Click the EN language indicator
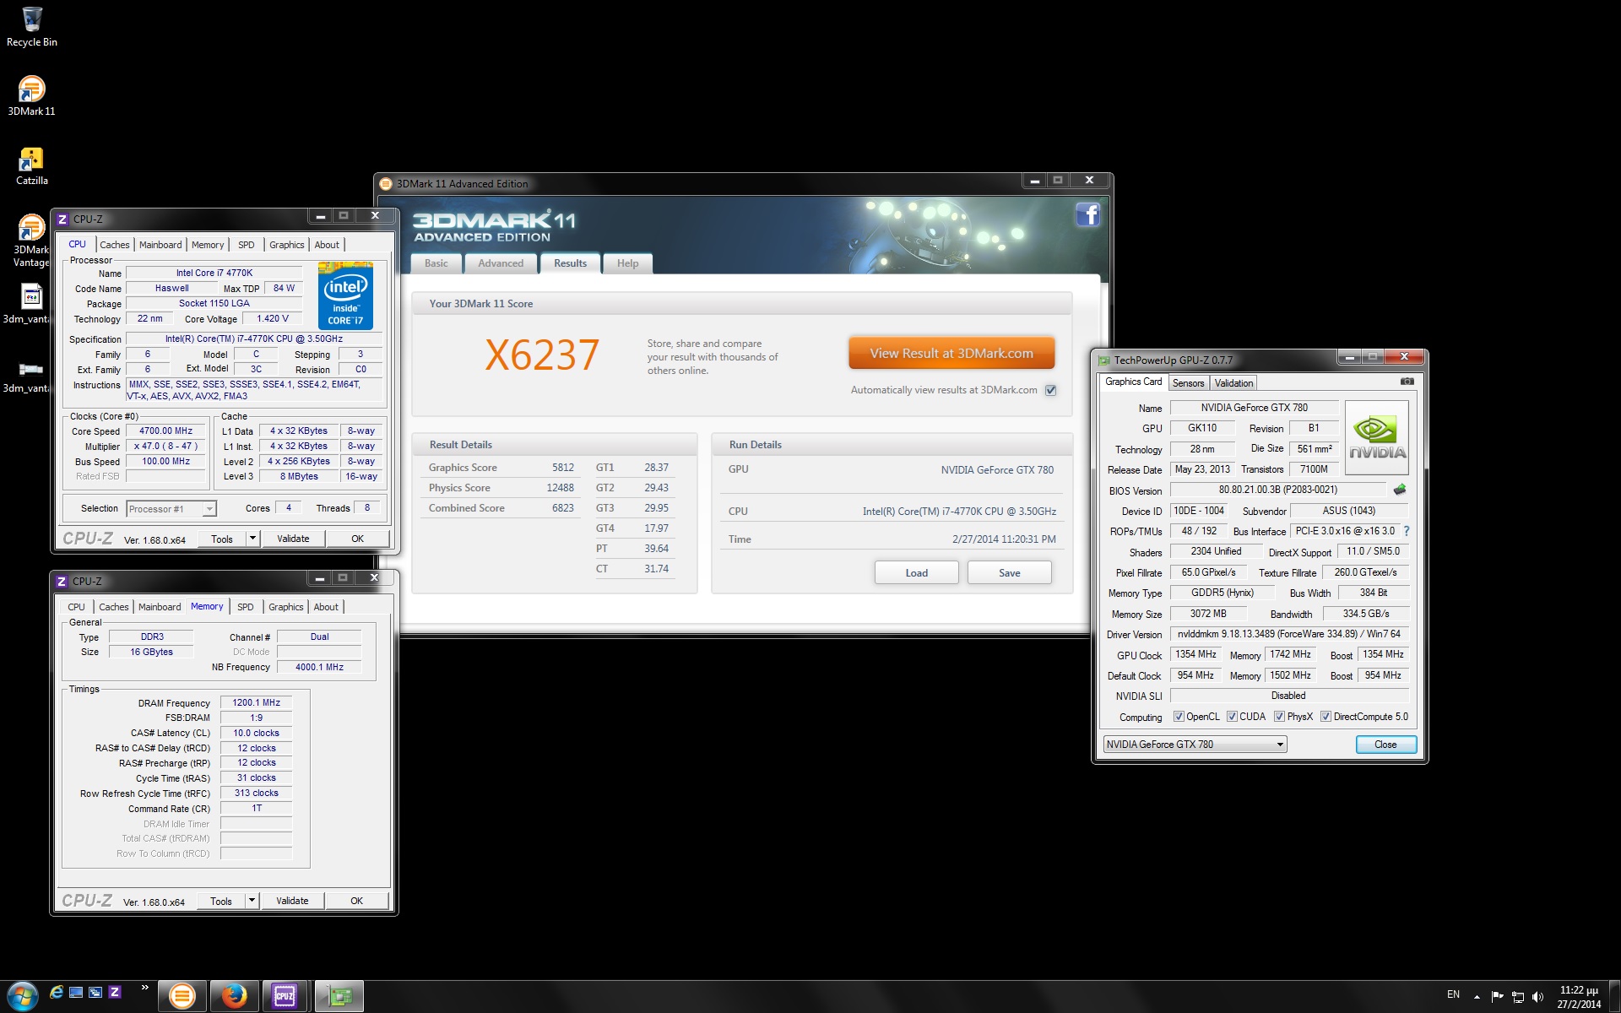1621x1013 pixels. pyautogui.click(x=1453, y=994)
